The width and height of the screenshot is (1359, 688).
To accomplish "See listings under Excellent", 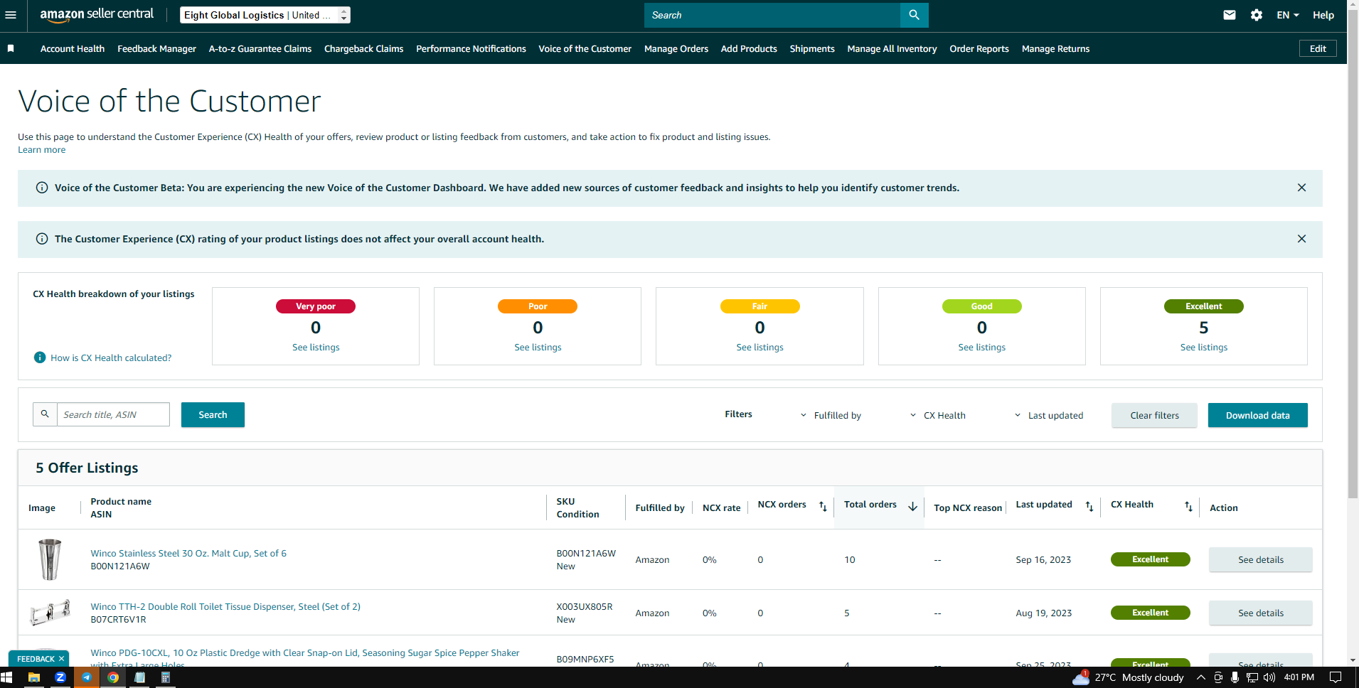I will click(1203, 347).
